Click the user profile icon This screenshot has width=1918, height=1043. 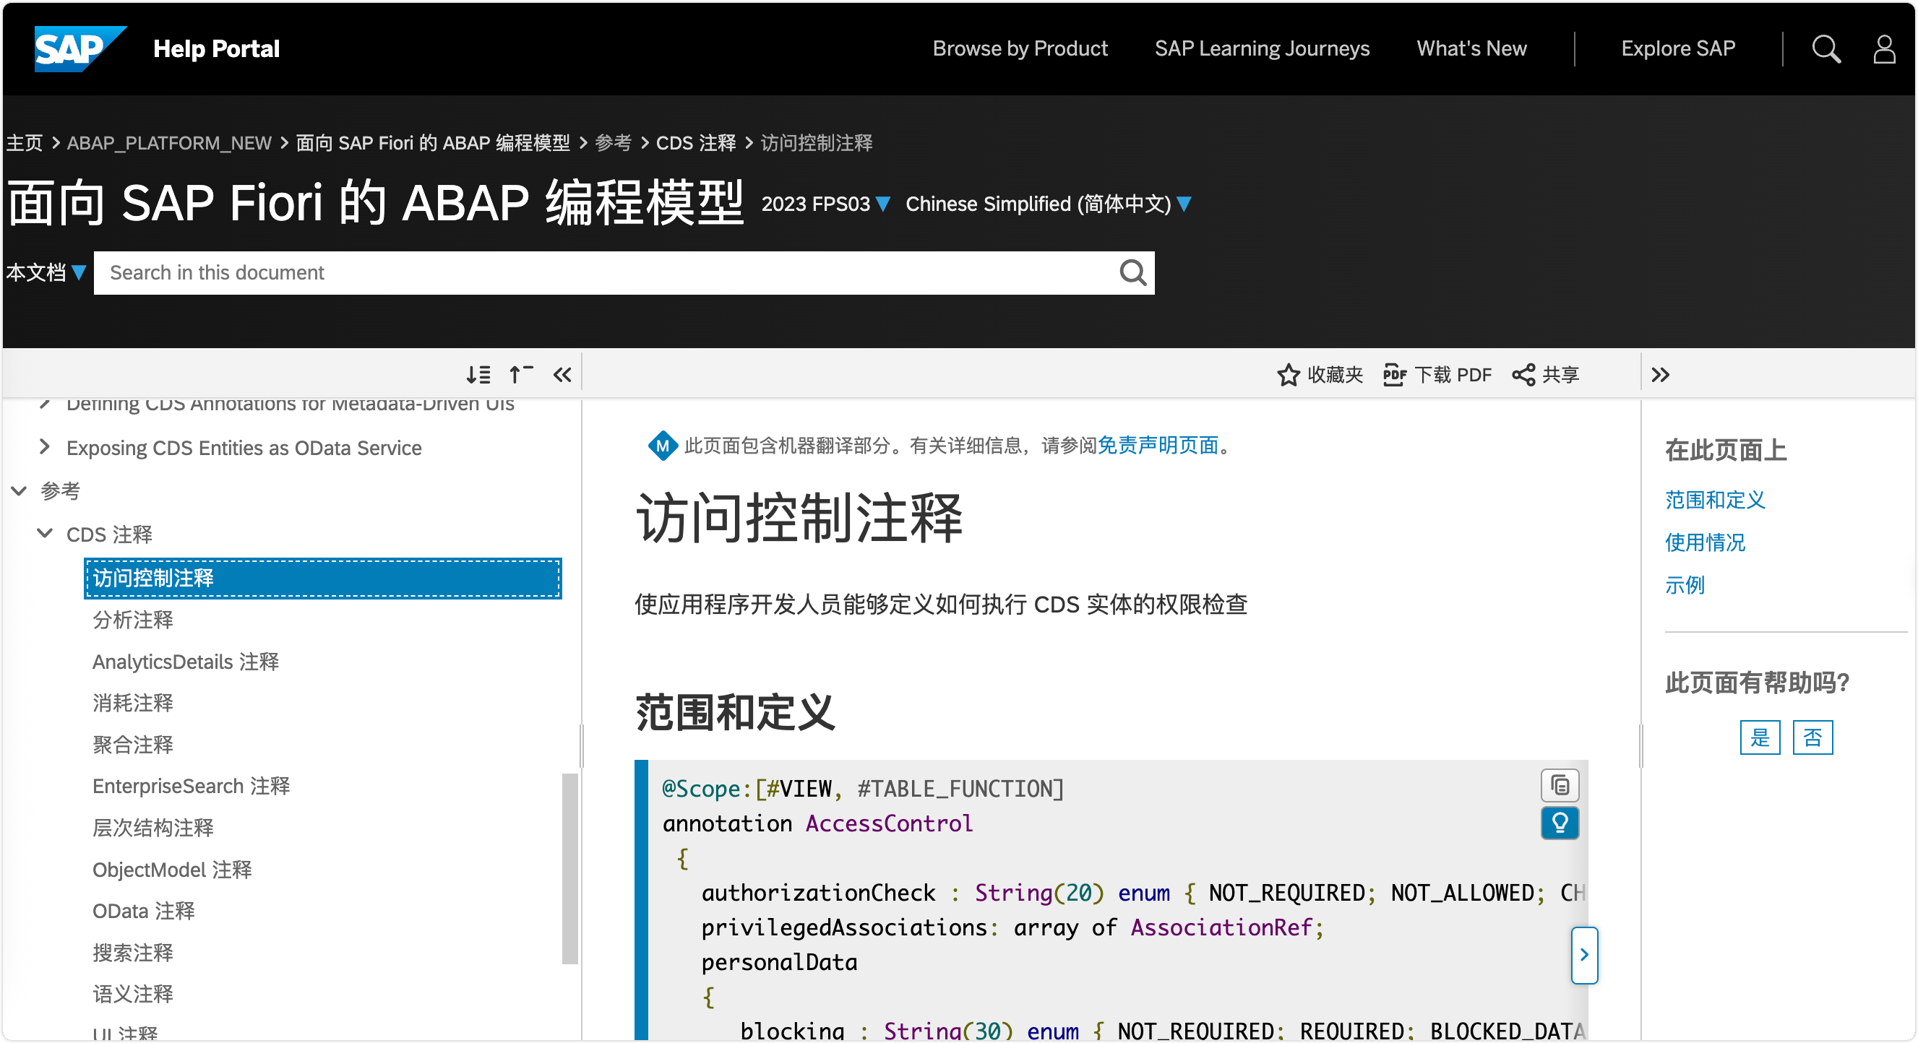click(x=1884, y=49)
